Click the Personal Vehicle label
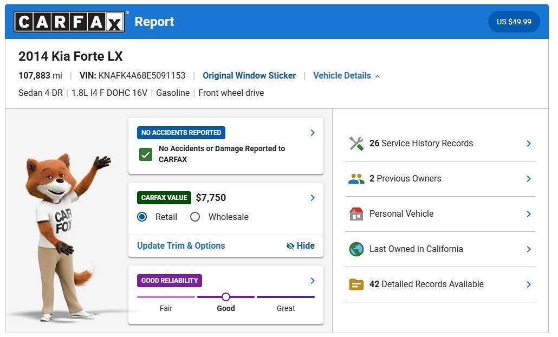Image resolution: width=558 pixels, height=337 pixels. (401, 214)
